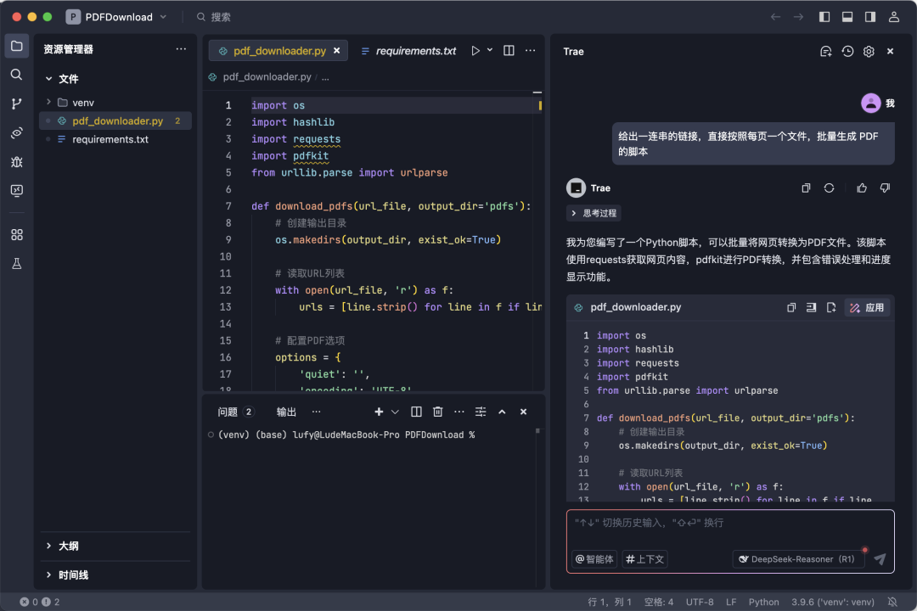Image resolution: width=917 pixels, height=611 pixels.
Task: Select Python language mode in status bar
Action: tap(764, 603)
